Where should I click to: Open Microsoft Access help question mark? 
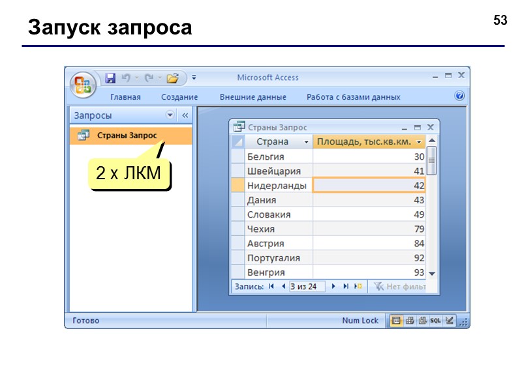click(459, 96)
